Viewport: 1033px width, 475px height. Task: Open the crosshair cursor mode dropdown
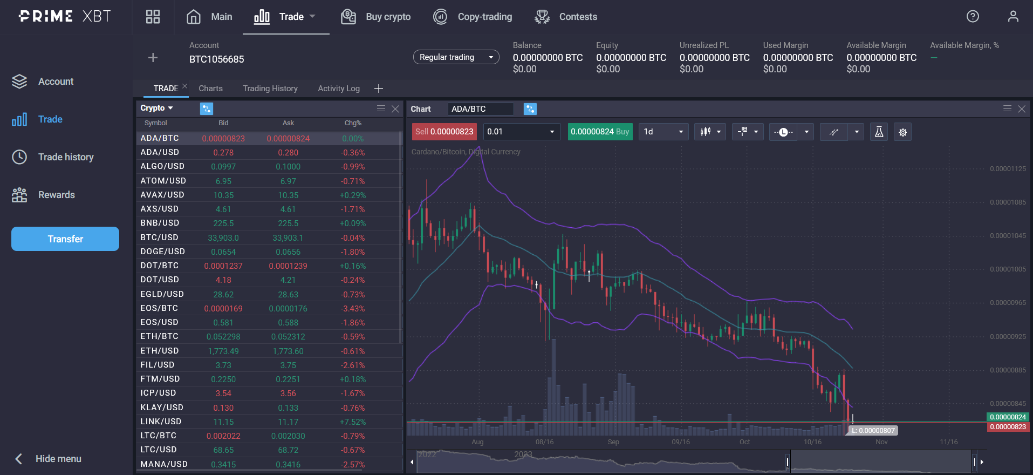(748, 132)
